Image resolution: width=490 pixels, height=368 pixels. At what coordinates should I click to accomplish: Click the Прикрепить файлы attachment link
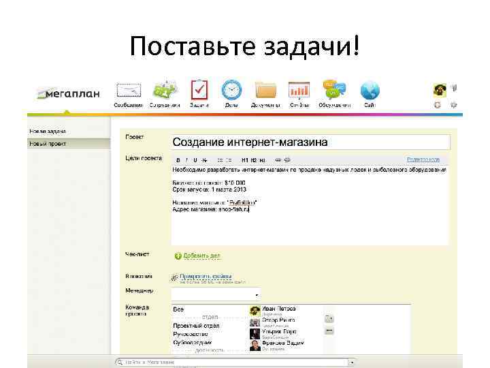pos(206,276)
